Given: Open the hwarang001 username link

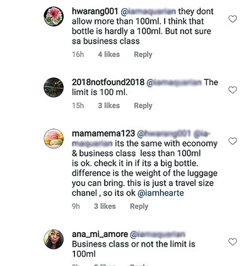Looking at the screenshot, I should click(x=95, y=11).
